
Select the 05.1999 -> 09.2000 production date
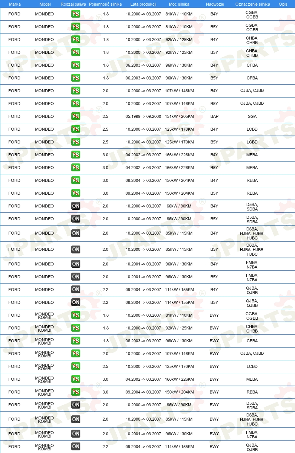(143, 117)
